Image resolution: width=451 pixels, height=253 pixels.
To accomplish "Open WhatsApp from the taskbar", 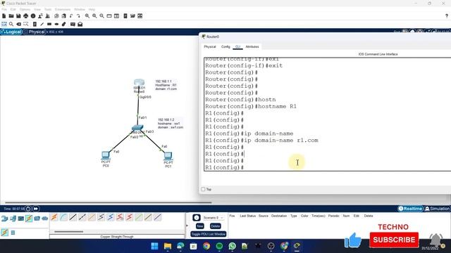I will 233,246.
